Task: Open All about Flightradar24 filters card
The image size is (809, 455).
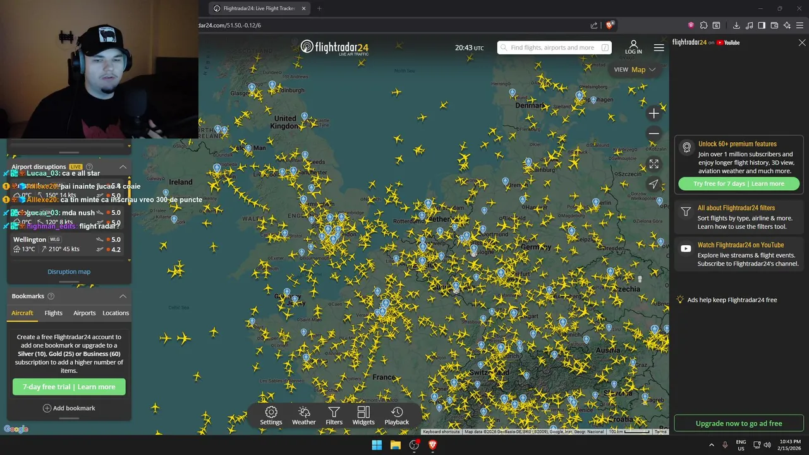Action: 739,217
